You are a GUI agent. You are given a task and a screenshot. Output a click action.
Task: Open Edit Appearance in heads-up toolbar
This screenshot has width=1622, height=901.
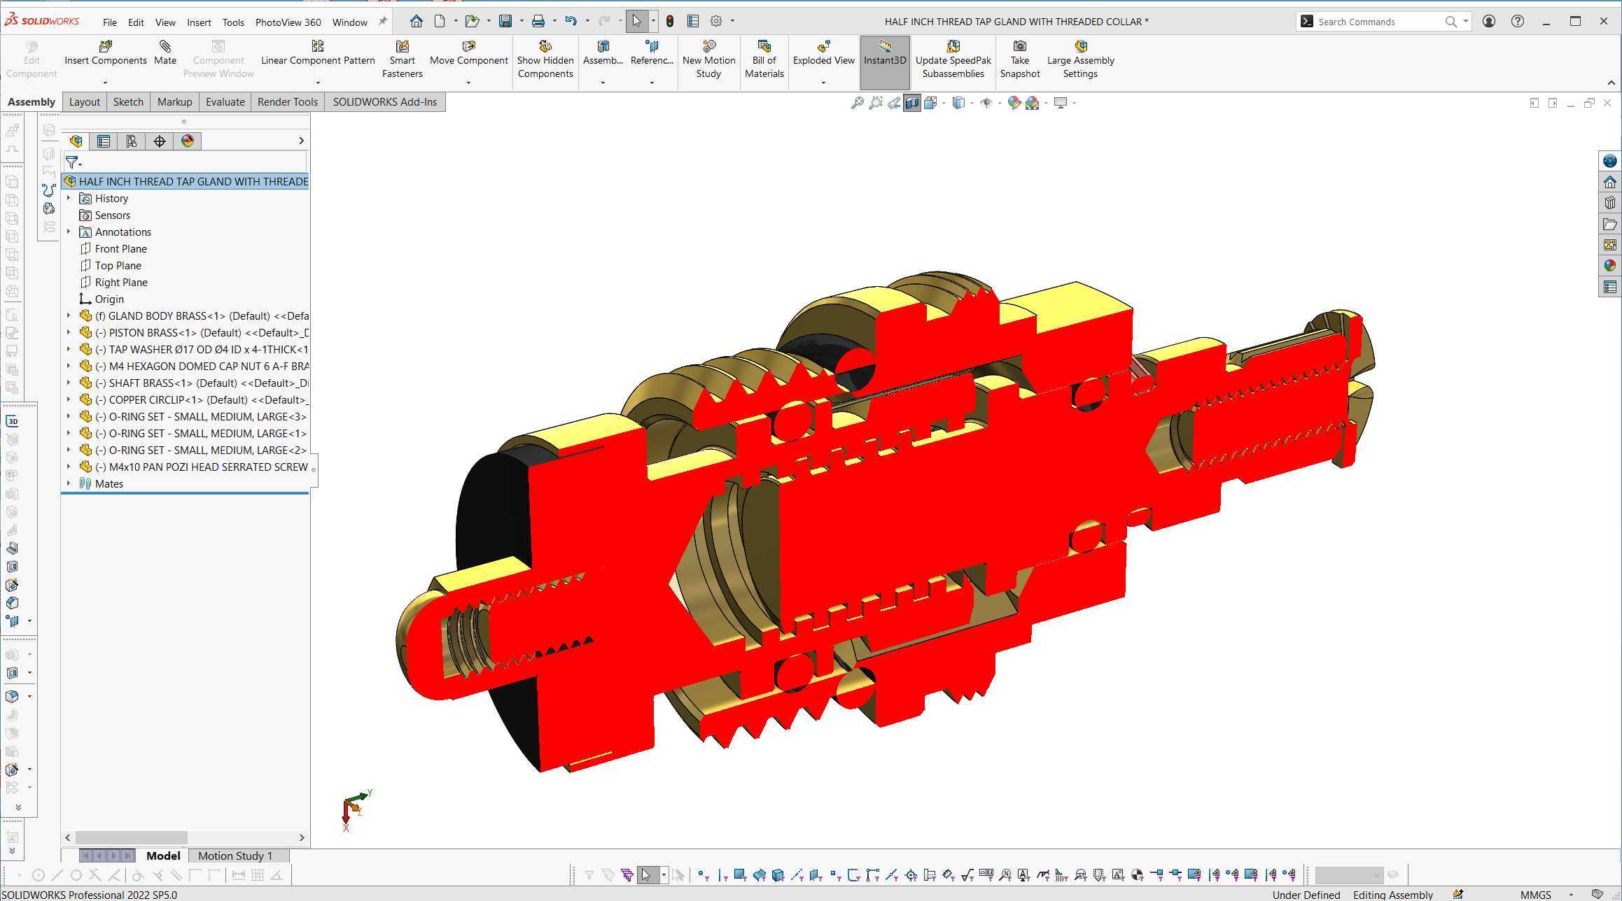(x=1014, y=103)
